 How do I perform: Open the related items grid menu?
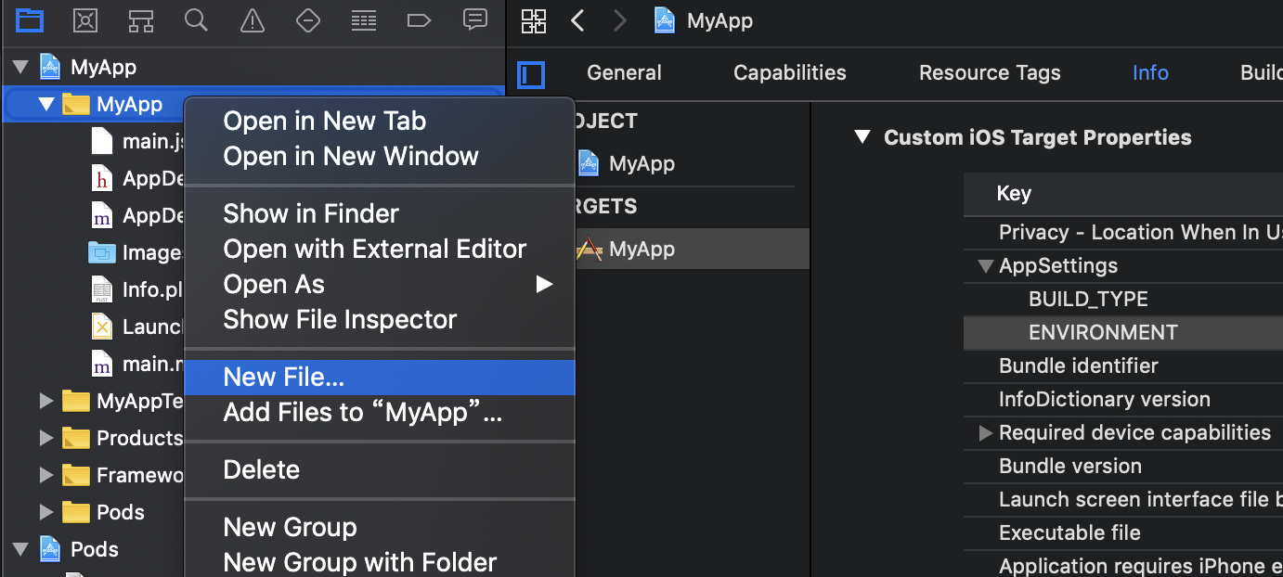coord(534,21)
